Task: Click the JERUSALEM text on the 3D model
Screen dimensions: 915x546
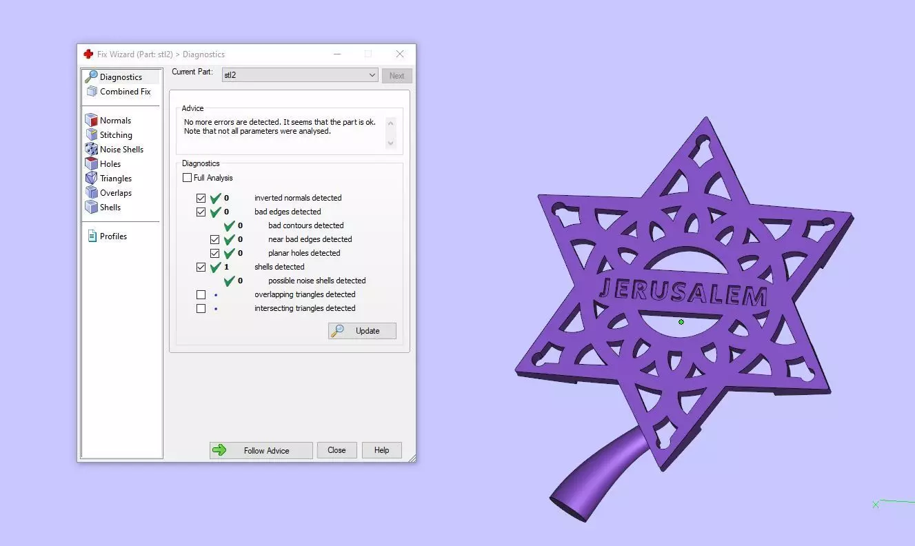Action: (683, 292)
